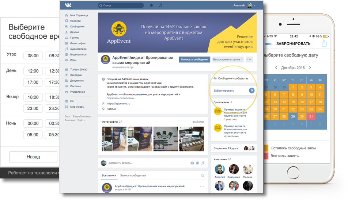The image size is (348, 200).
Task: Click the Блог footer link
Action: [x=67, y=116]
